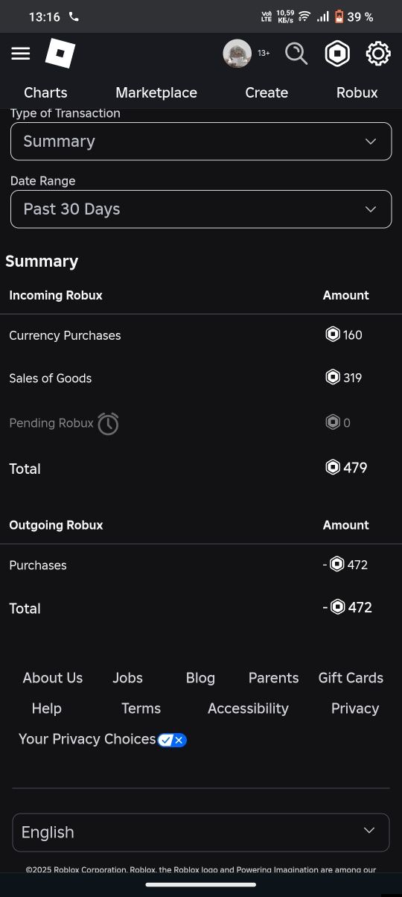This screenshot has height=897, width=402.
Task: Open the profile avatar picture
Action: pyautogui.click(x=237, y=54)
